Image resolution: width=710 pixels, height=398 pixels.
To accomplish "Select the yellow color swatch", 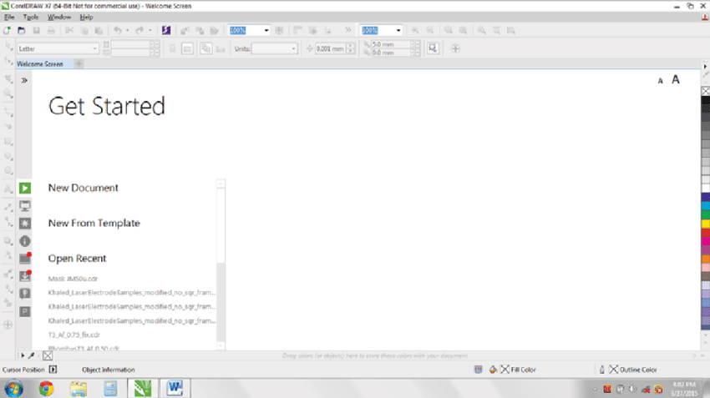I will click(x=706, y=224).
